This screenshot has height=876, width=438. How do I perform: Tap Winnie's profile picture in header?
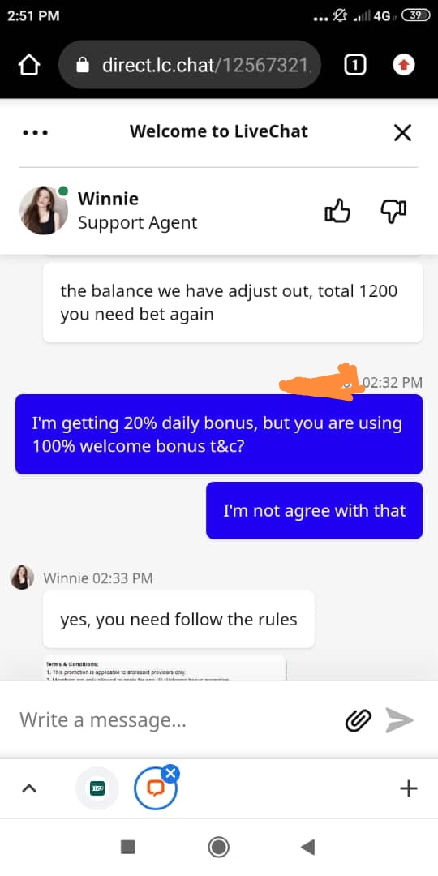44,210
